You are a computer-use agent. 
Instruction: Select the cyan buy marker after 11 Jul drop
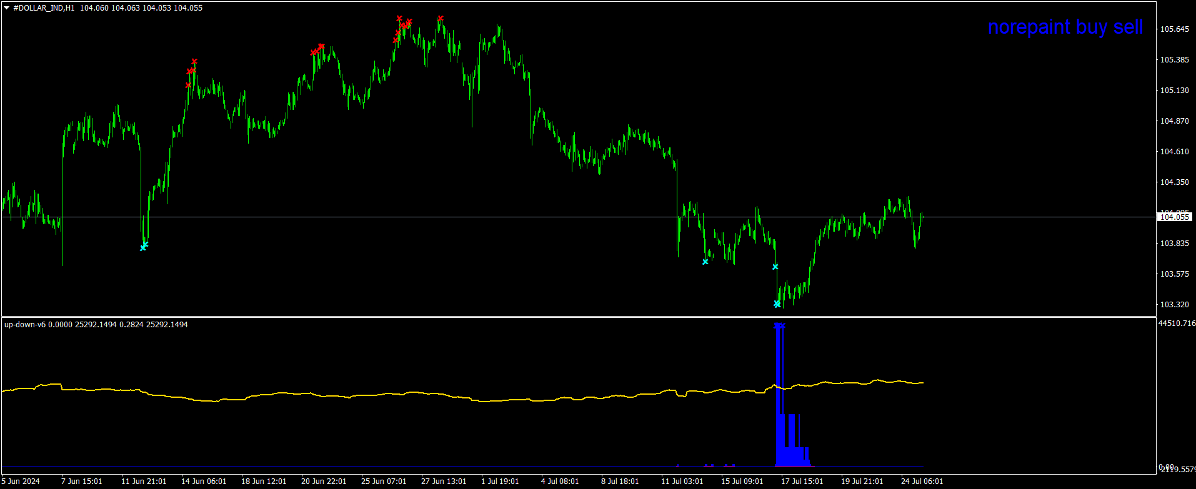[x=705, y=262]
